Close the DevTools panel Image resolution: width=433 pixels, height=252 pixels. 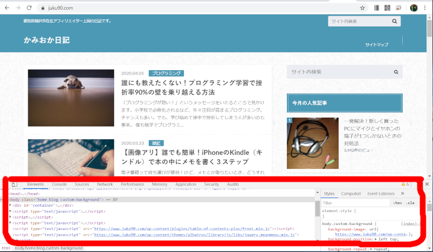click(427, 184)
